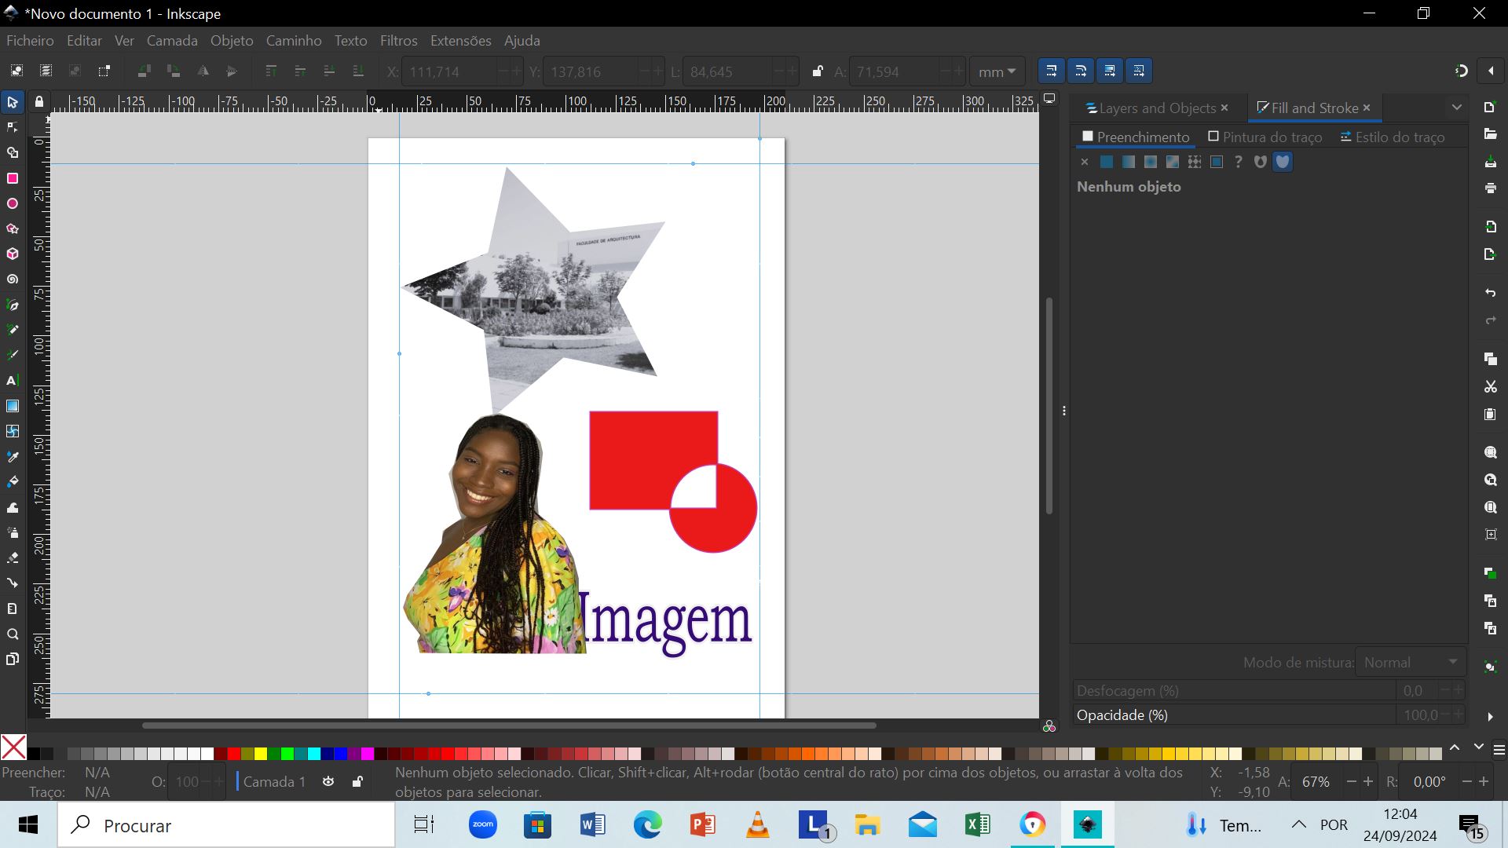Switch to Estilo do traço tab
The height and width of the screenshot is (848, 1508).
[x=1393, y=137]
